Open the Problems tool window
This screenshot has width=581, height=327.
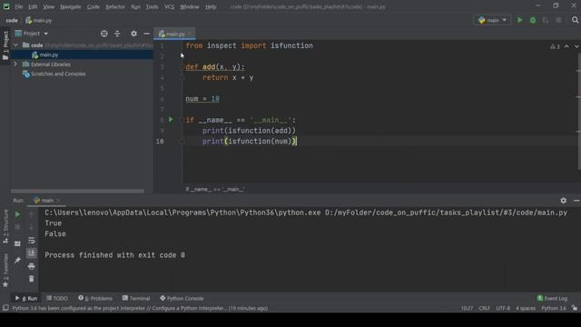(x=95, y=298)
